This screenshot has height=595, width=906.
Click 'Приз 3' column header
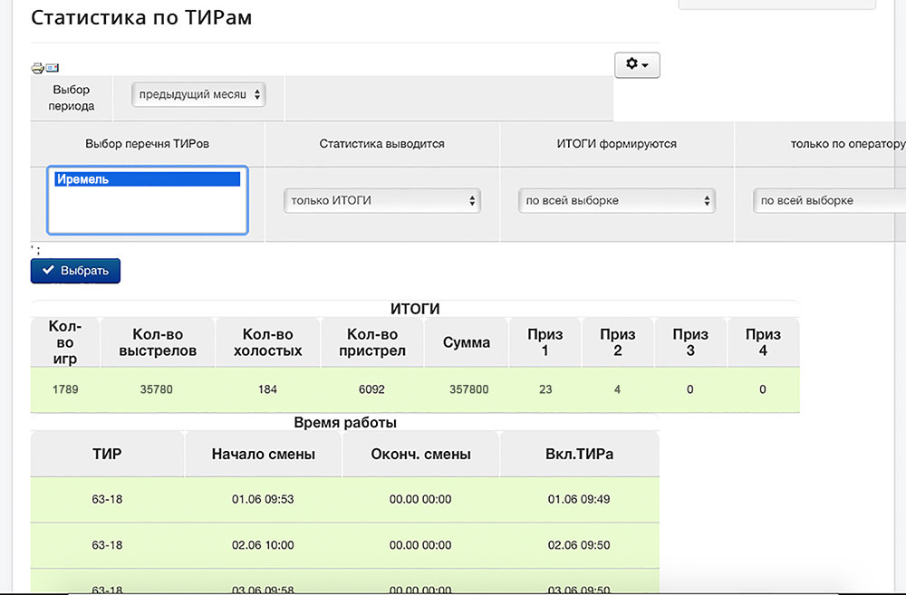pos(690,342)
